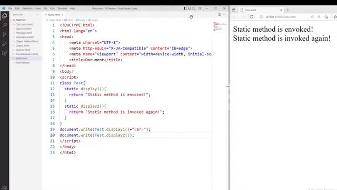Open Explorer views ellipsis menu
The height and width of the screenshot is (190, 337).
[x=37, y=15]
